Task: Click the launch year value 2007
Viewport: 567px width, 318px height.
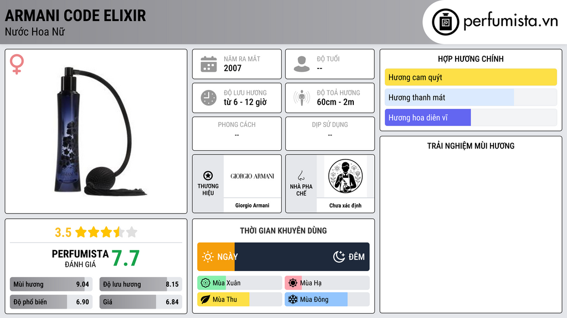Action: pyautogui.click(x=233, y=68)
